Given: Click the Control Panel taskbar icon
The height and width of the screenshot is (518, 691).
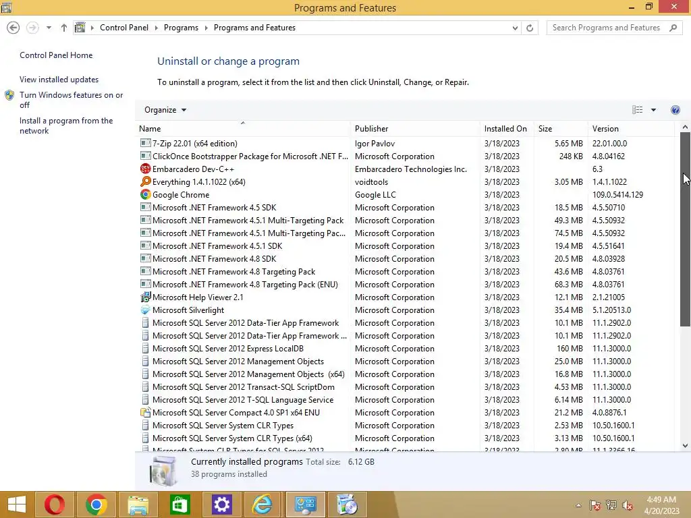Looking at the screenshot, I should (305, 505).
